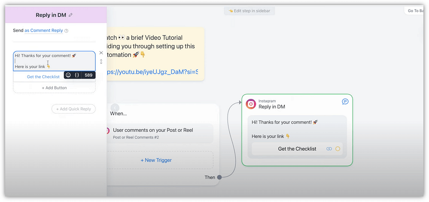
Task: Edit the Get the Checklist button in sidebar
Action: point(43,77)
